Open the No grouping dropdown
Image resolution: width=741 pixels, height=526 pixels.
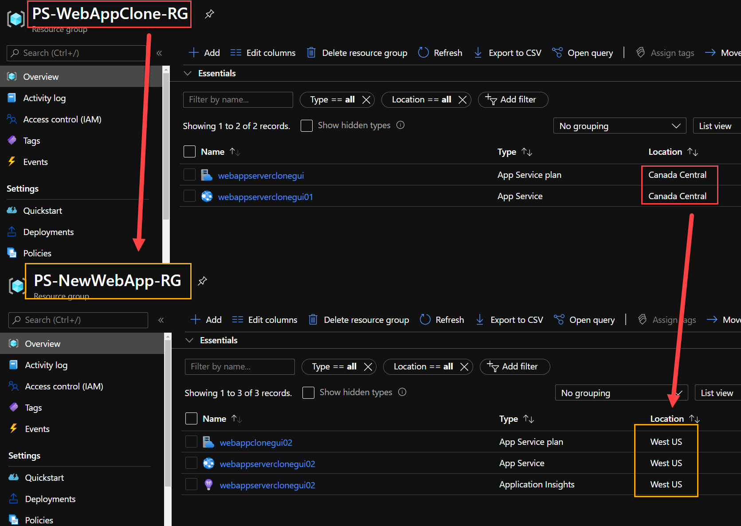[619, 126]
